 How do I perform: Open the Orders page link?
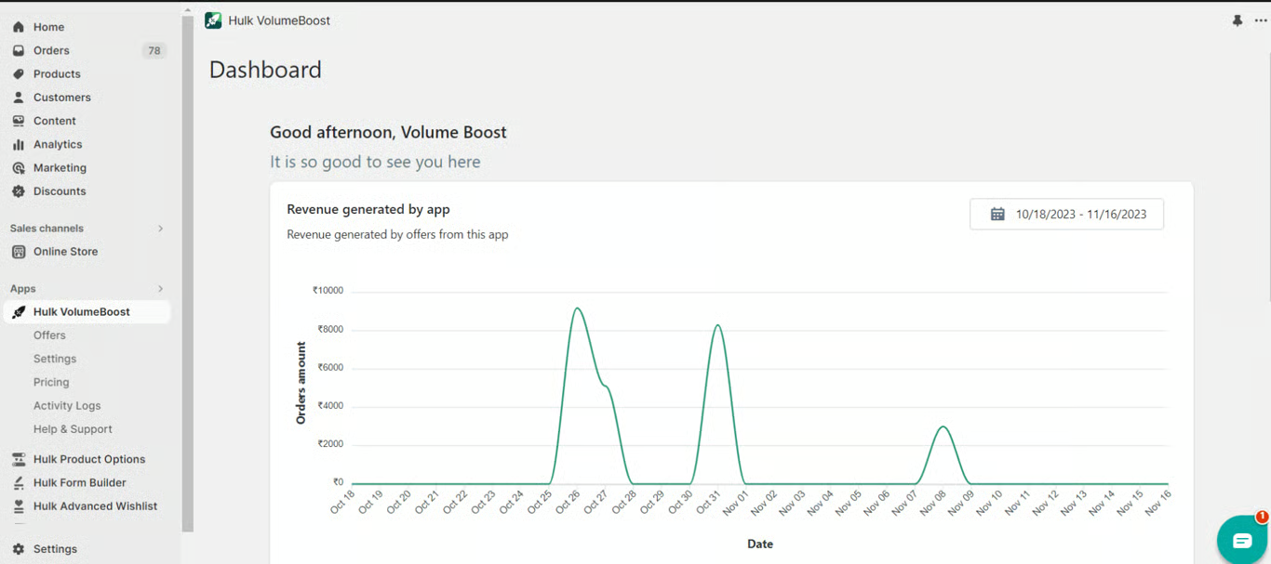point(51,50)
